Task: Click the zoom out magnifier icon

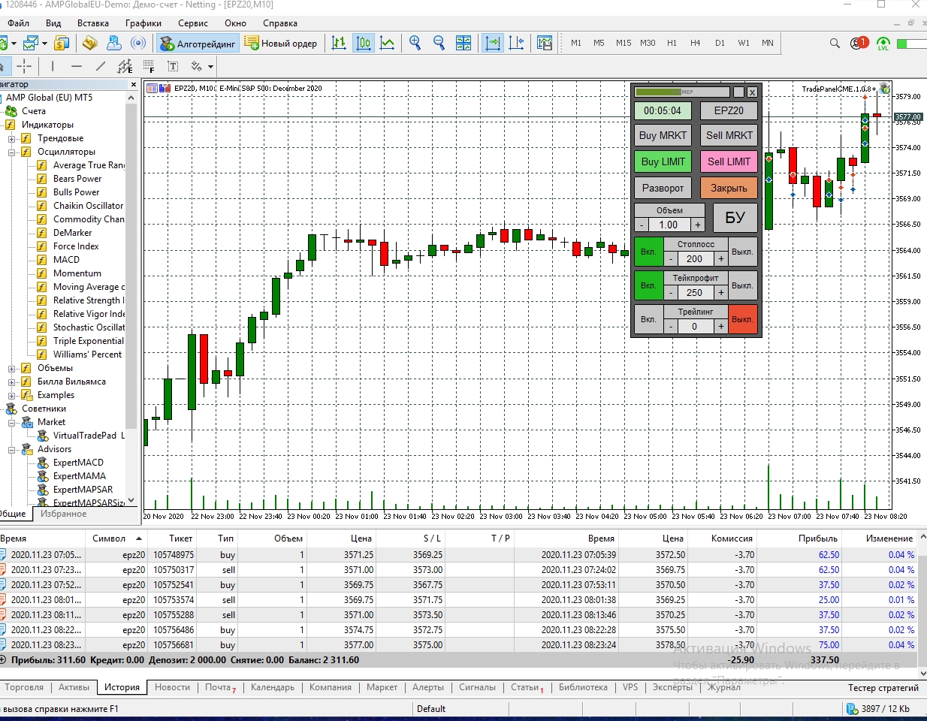Action: pyautogui.click(x=439, y=43)
